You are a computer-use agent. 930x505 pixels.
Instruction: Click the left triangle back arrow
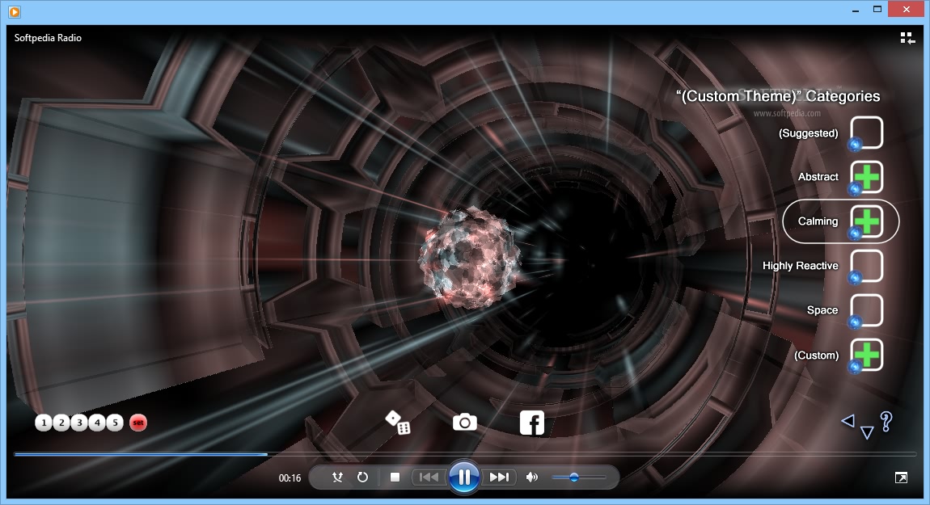coord(848,421)
